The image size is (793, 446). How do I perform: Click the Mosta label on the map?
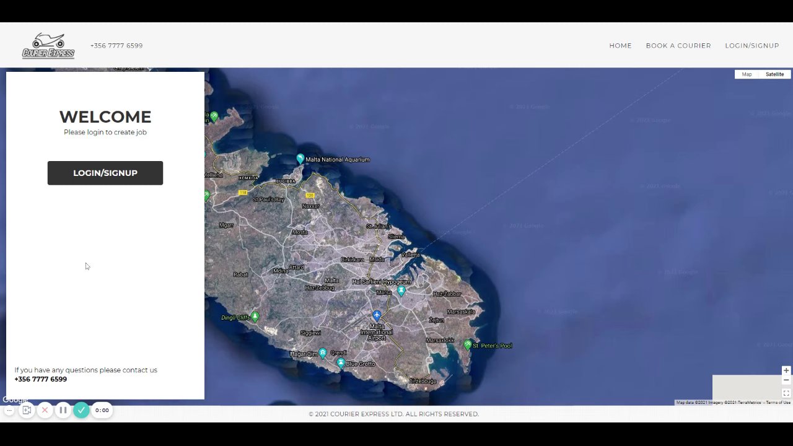(300, 232)
